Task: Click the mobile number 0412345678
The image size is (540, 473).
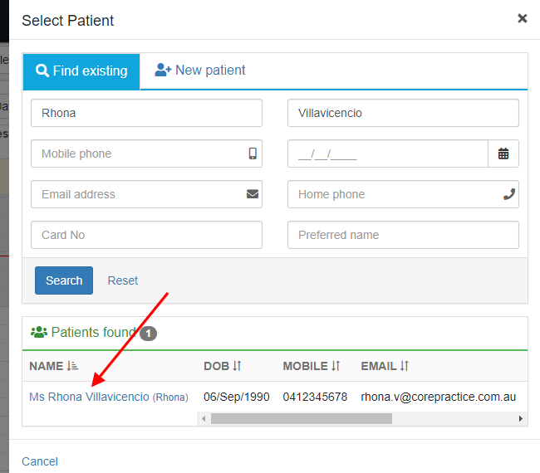Action: coord(315,397)
